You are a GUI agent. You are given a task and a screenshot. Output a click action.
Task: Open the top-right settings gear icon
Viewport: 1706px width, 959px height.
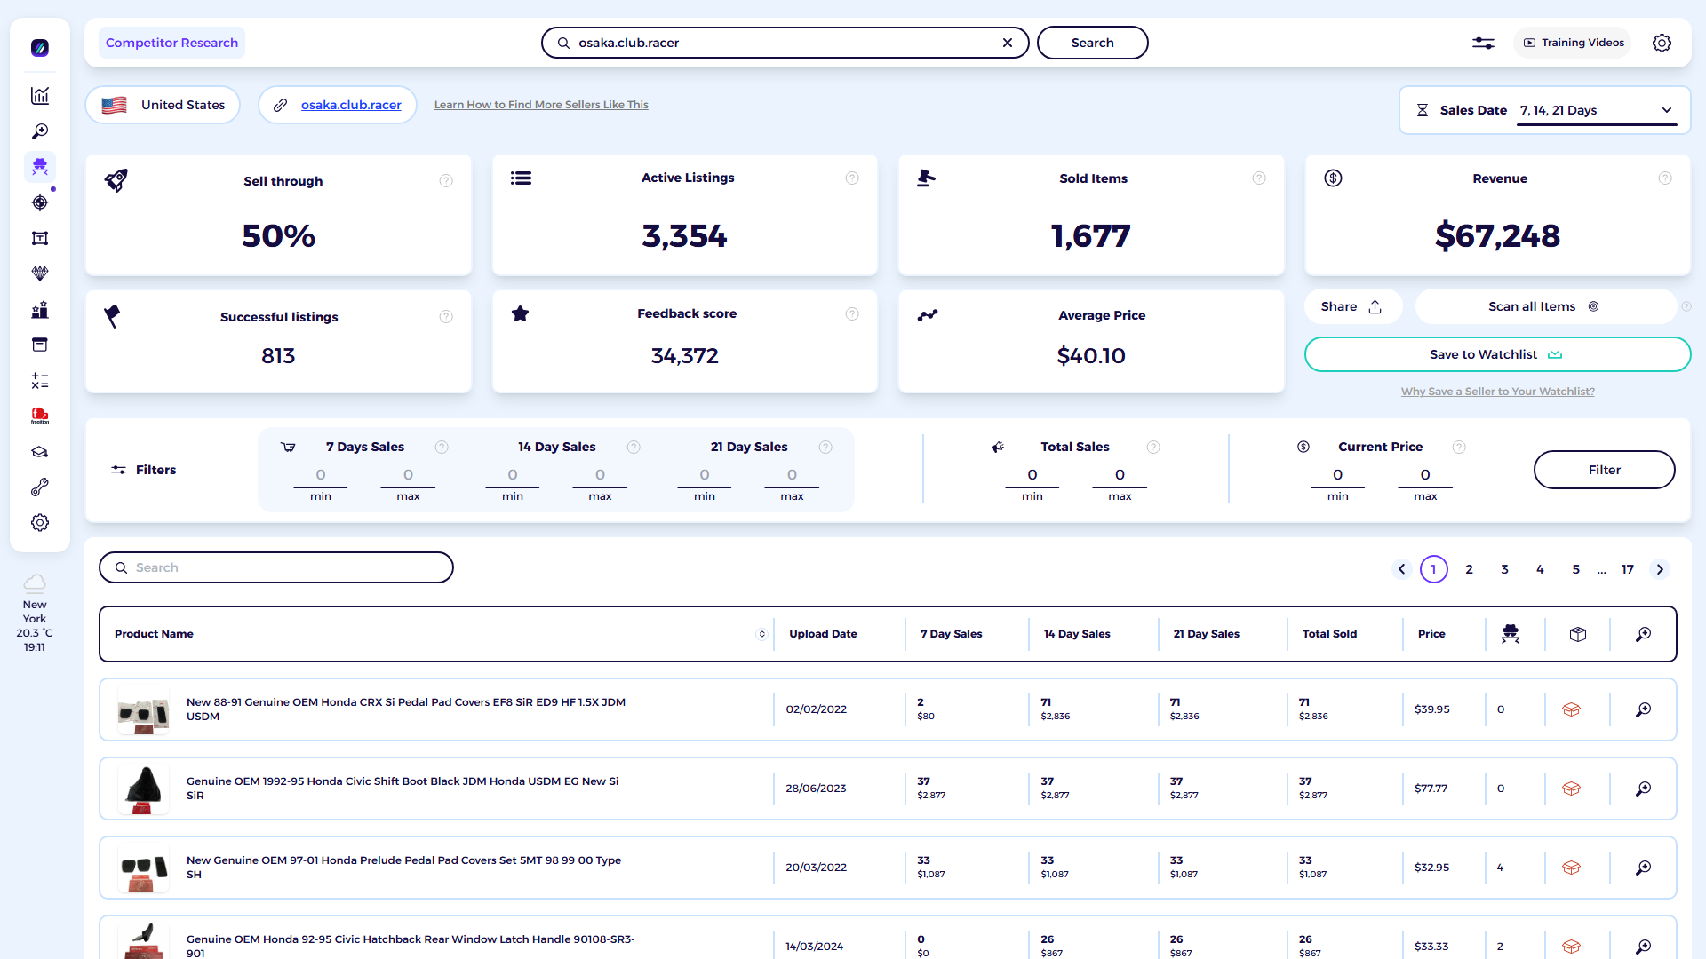[x=1662, y=43]
